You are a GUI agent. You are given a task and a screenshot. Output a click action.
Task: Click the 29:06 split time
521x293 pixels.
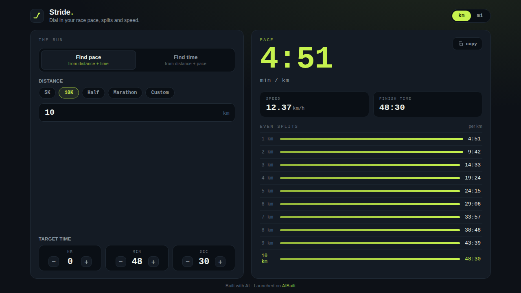(x=473, y=204)
